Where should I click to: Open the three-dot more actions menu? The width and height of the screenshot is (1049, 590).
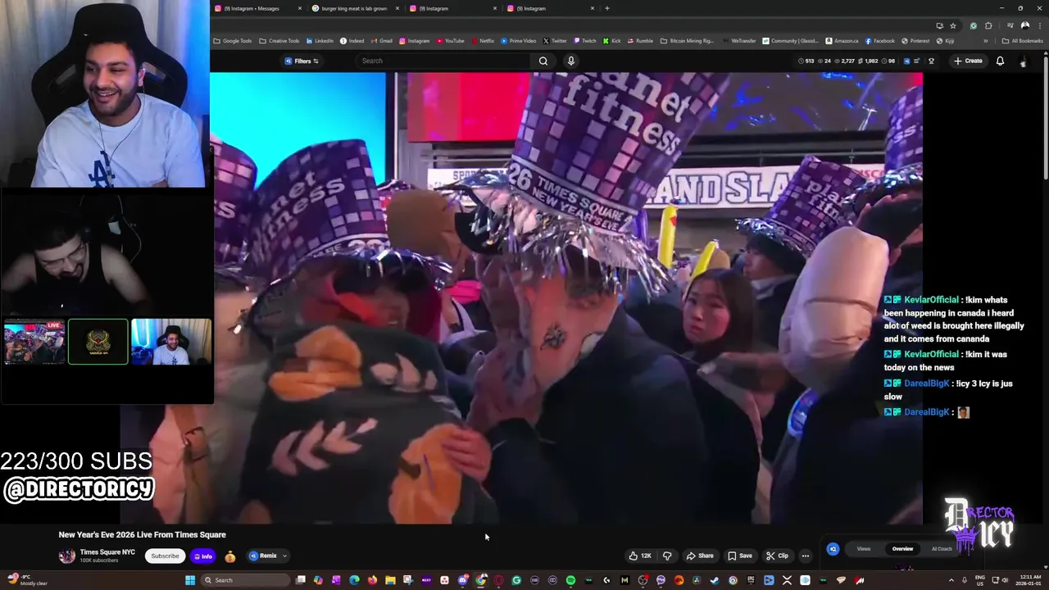pos(805,556)
